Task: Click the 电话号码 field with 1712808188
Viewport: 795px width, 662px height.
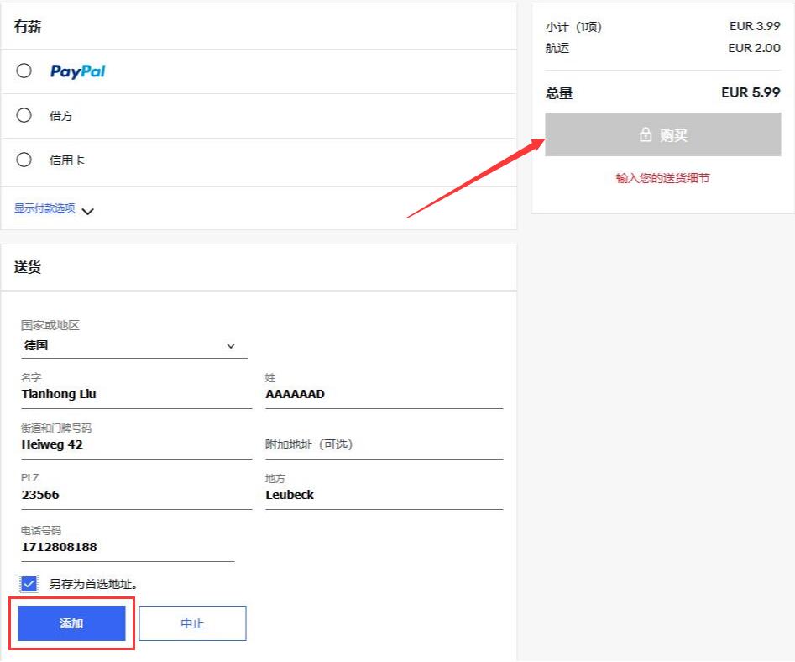Action: [x=128, y=548]
